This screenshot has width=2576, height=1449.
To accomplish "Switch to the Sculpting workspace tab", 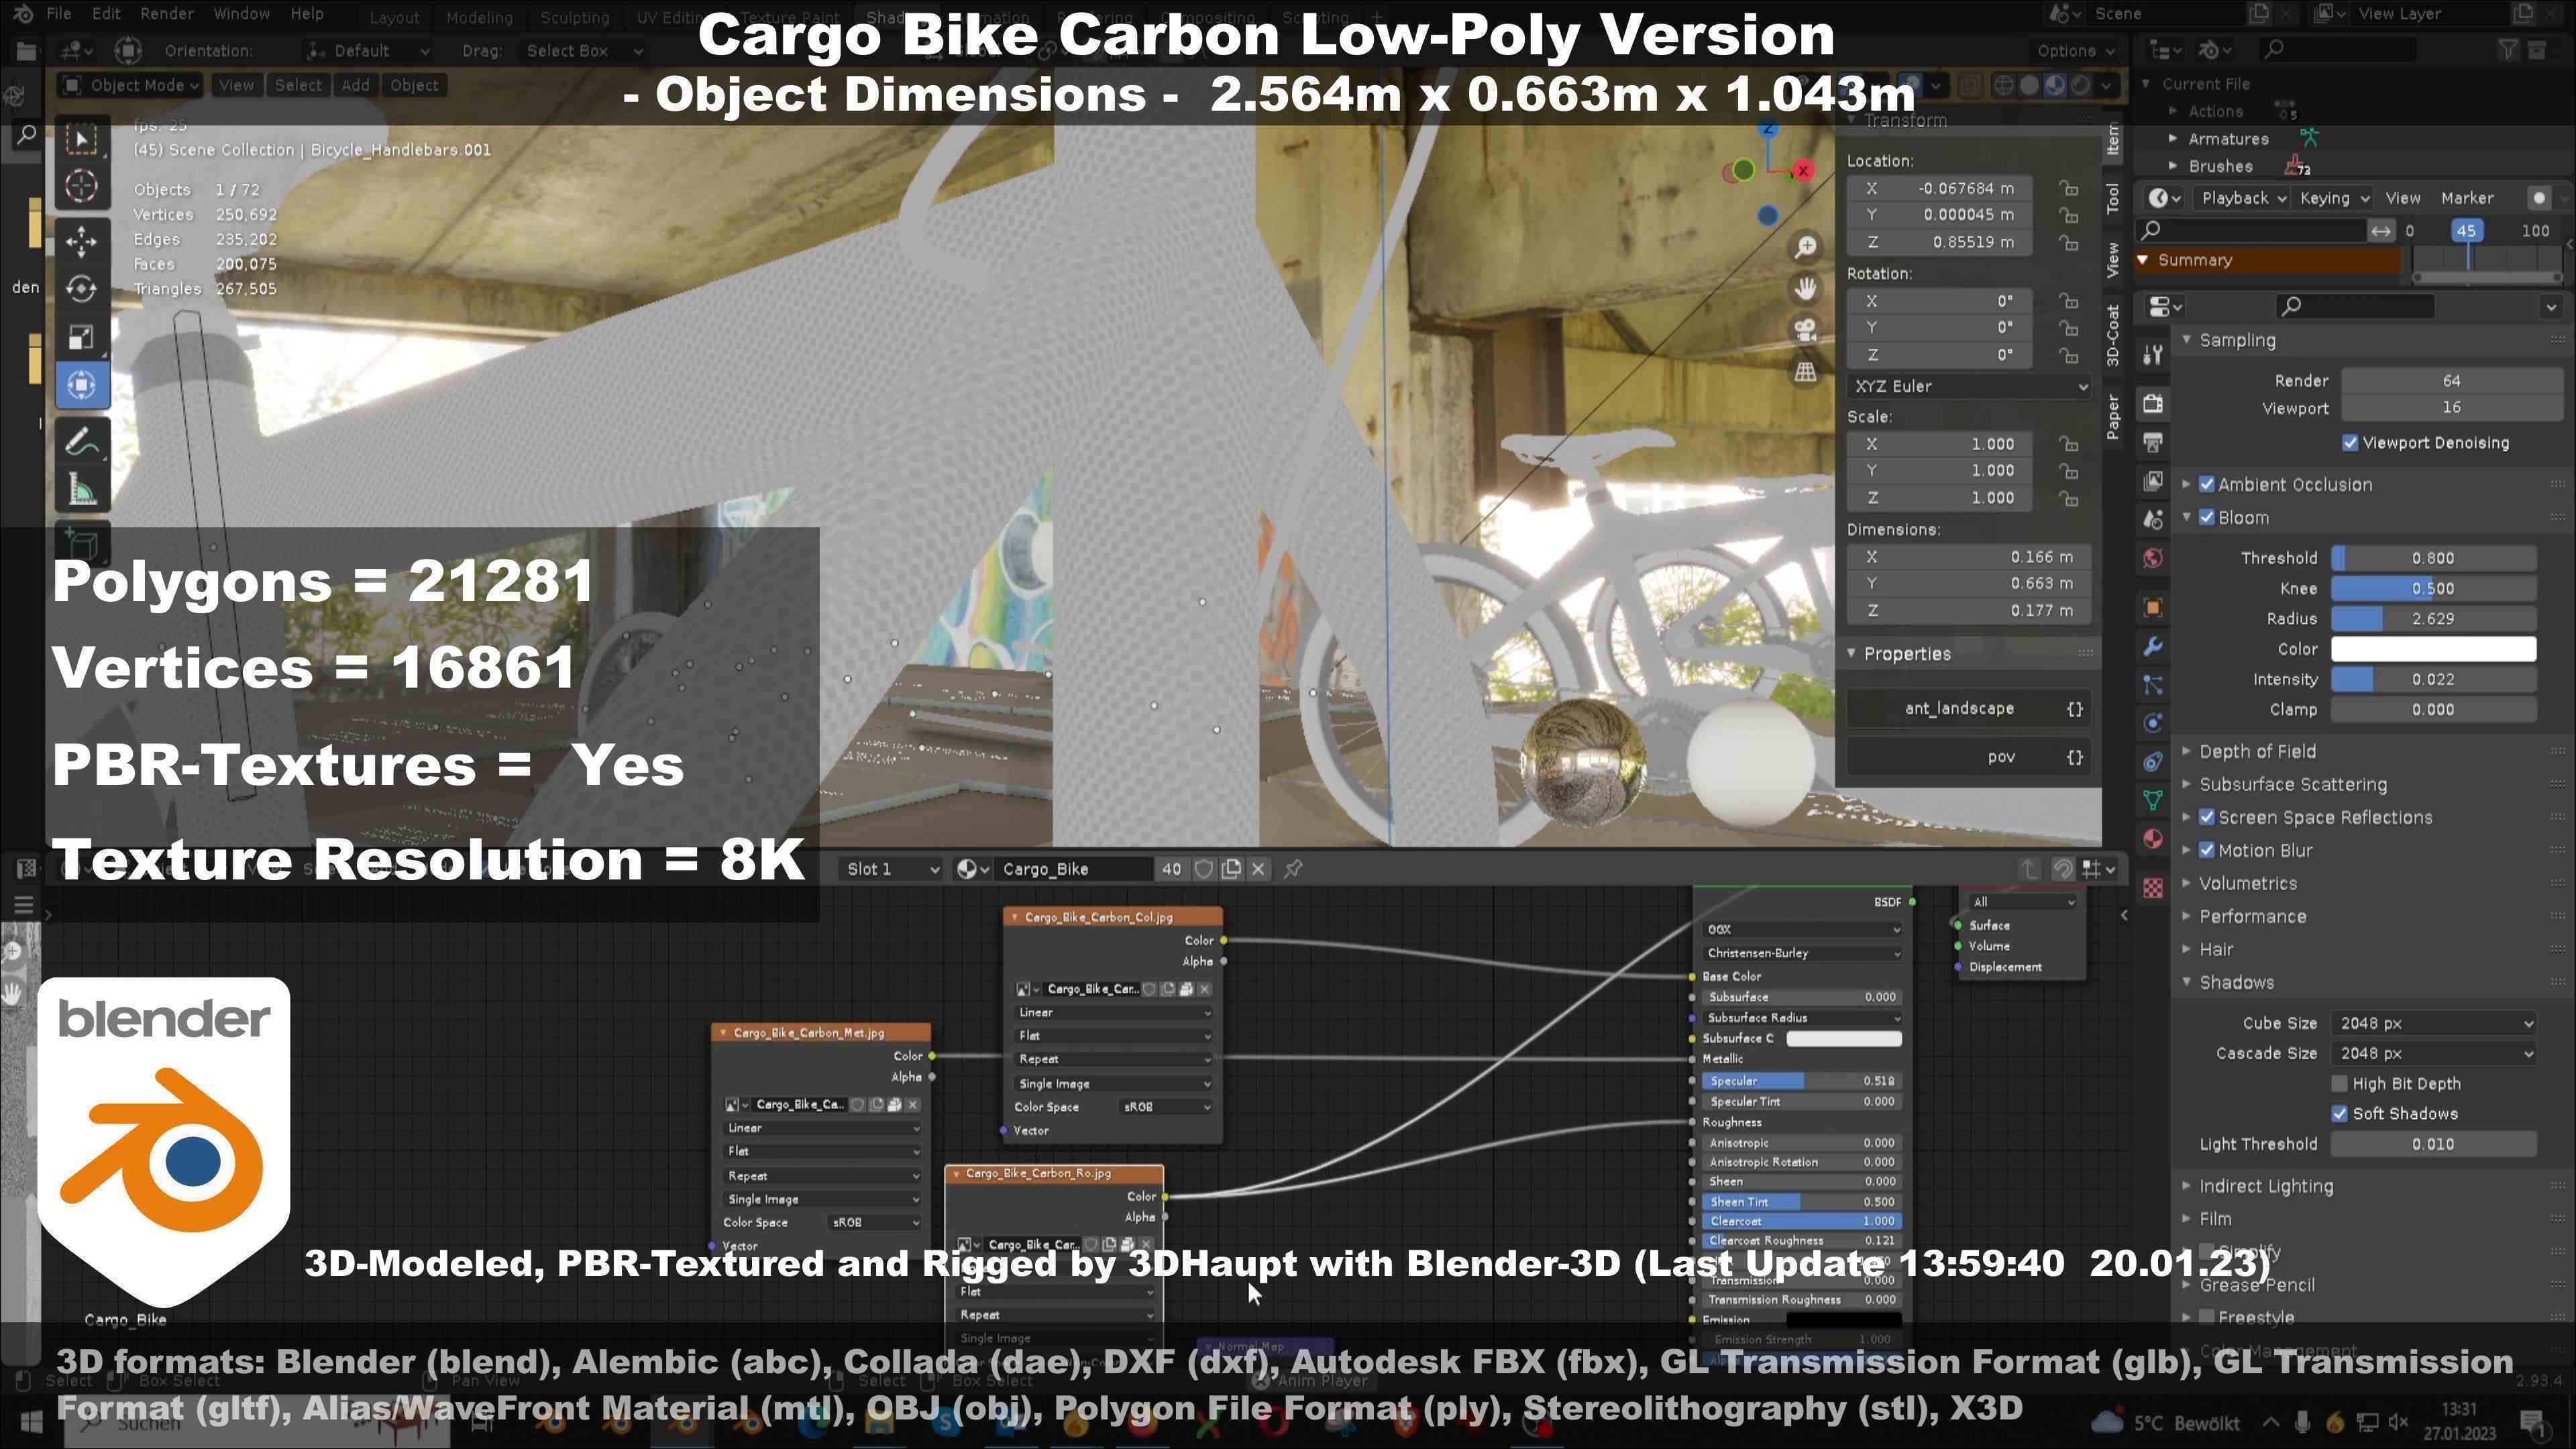I will pos(574,17).
